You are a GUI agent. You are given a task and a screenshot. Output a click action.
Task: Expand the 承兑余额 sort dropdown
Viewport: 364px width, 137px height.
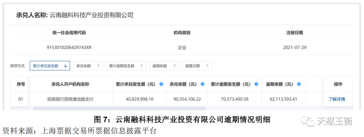pos(88,66)
